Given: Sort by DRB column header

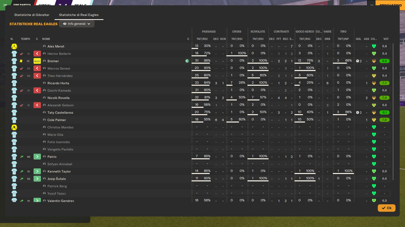Looking at the screenshot, I should coord(327,39).
